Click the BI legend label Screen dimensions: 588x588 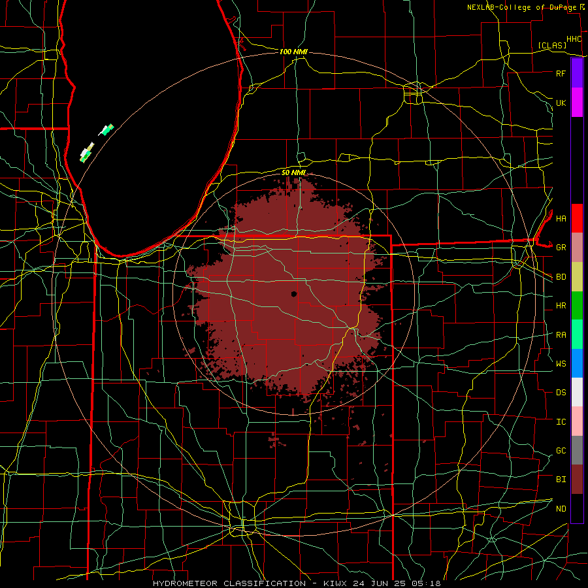(x=561, y=480)
